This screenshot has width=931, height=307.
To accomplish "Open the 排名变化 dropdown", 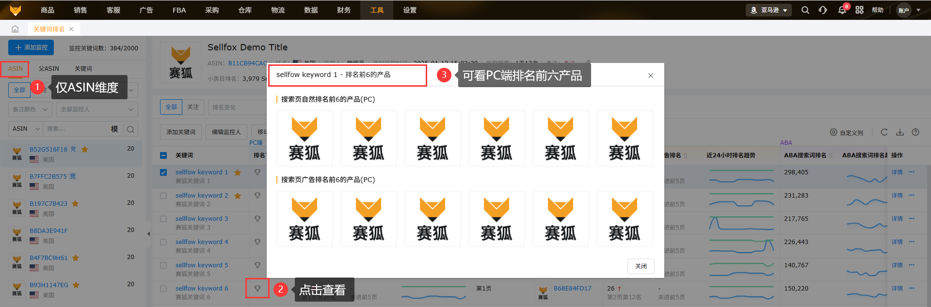I will 238,107.
